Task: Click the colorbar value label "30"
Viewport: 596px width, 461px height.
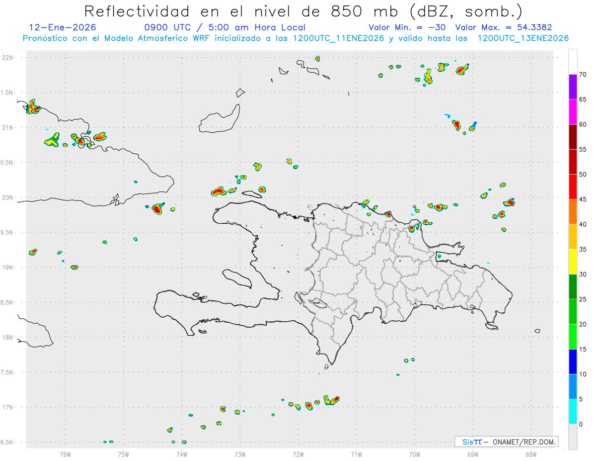Action: (583, 274)
